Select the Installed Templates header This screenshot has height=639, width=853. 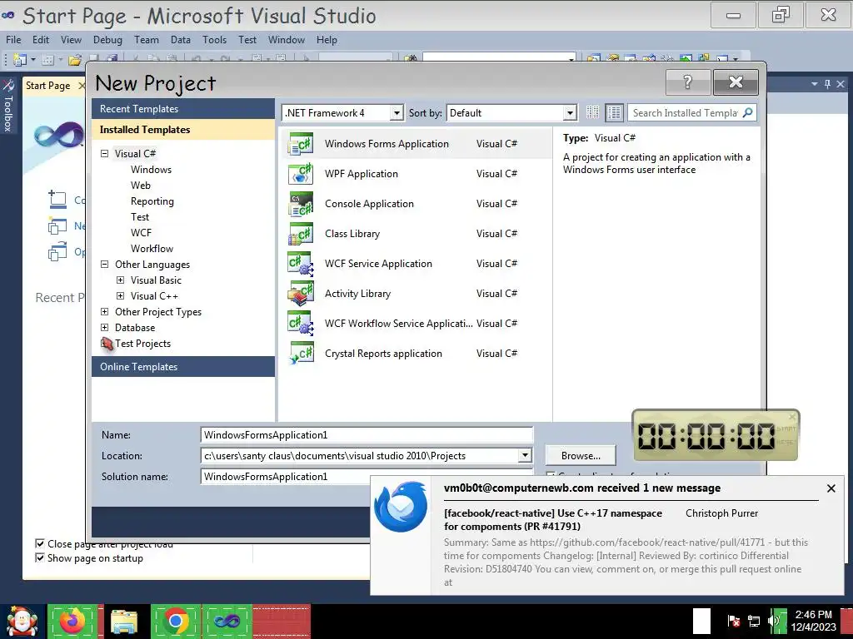coord(183,129)
